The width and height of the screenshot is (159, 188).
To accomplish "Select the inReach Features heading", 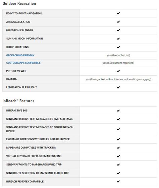I will pos(18,101).
